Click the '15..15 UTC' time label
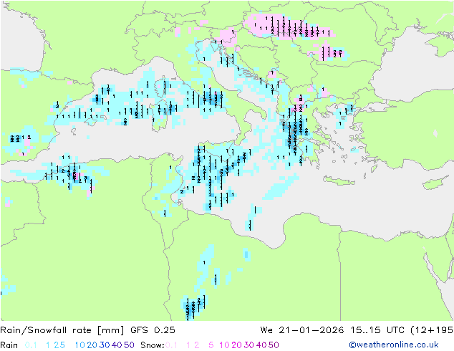Image resolution: width=454 pixels, height=351 pixels. (x=377, y=330)
